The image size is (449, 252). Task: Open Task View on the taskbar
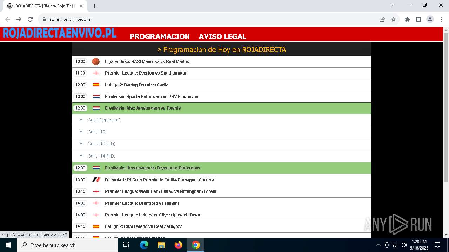point(126,245)
